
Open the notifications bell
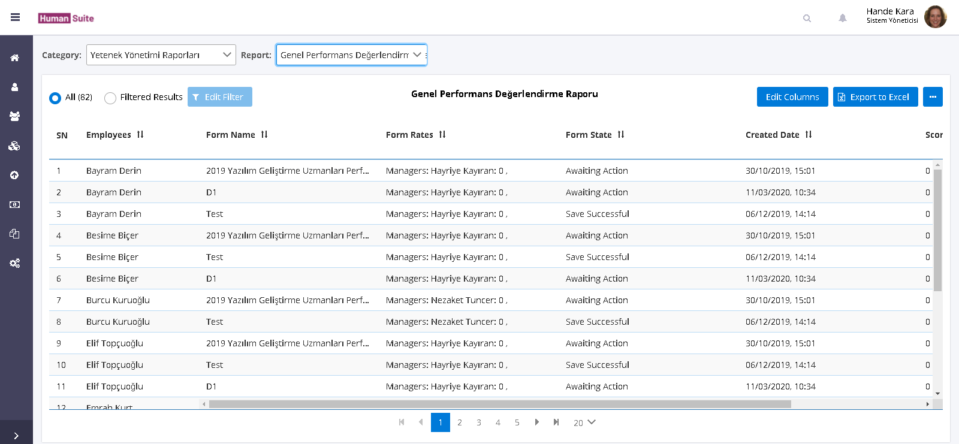coord(842,19)
